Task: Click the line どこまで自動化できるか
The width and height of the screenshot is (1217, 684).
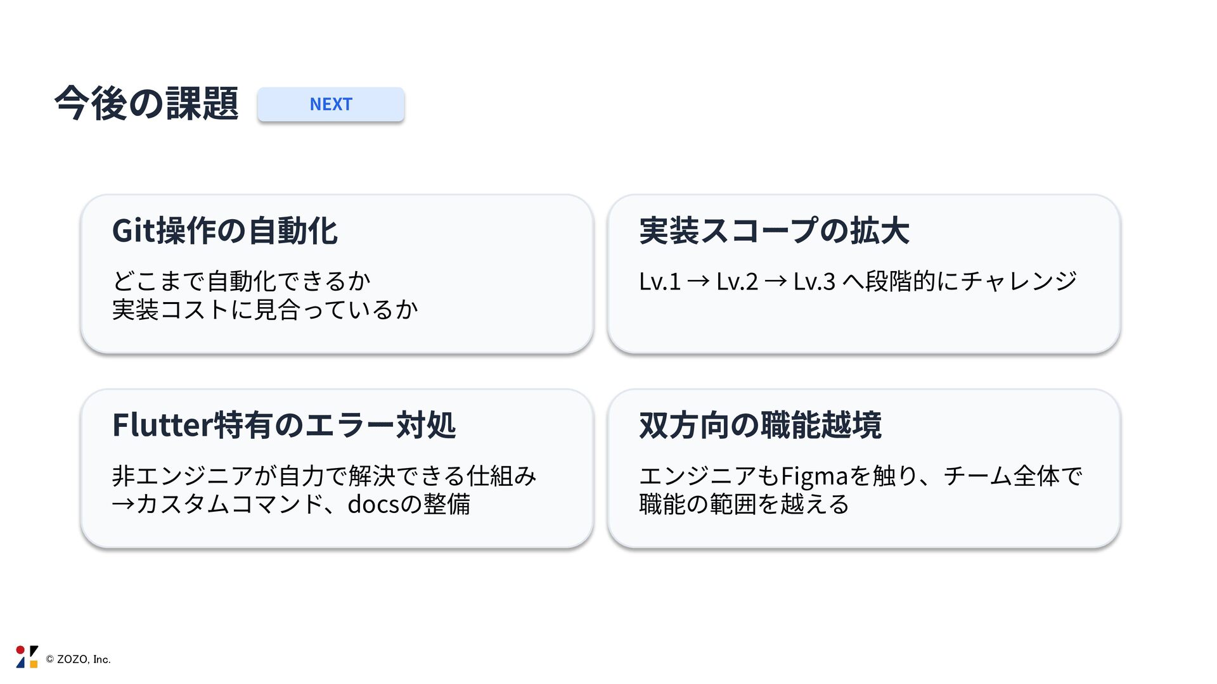Action: 241,281
